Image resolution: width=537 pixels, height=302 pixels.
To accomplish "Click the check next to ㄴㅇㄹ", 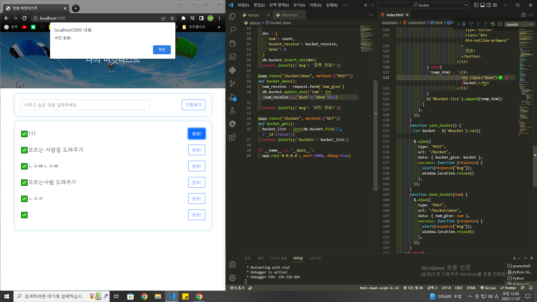I will (24, 199).
